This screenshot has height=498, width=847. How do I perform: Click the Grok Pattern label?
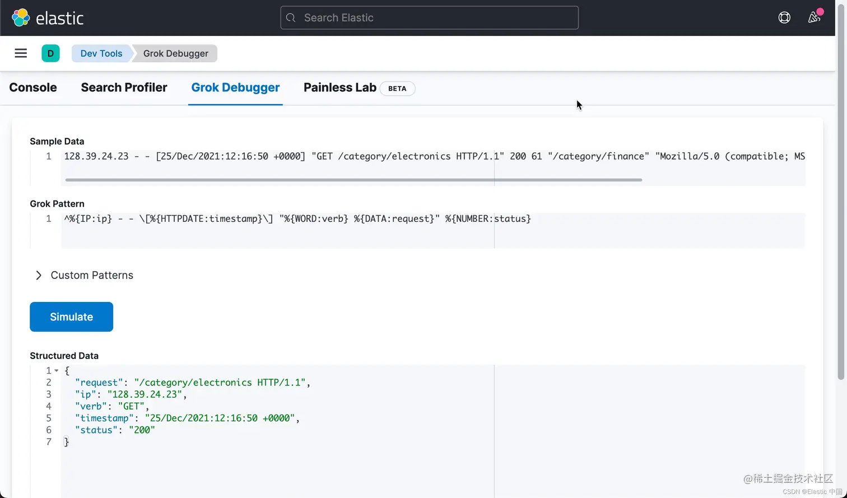click(x=57, y=203)
